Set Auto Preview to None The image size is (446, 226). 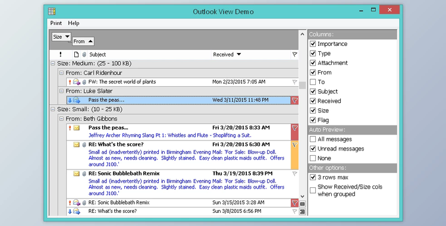coord(313,158)
